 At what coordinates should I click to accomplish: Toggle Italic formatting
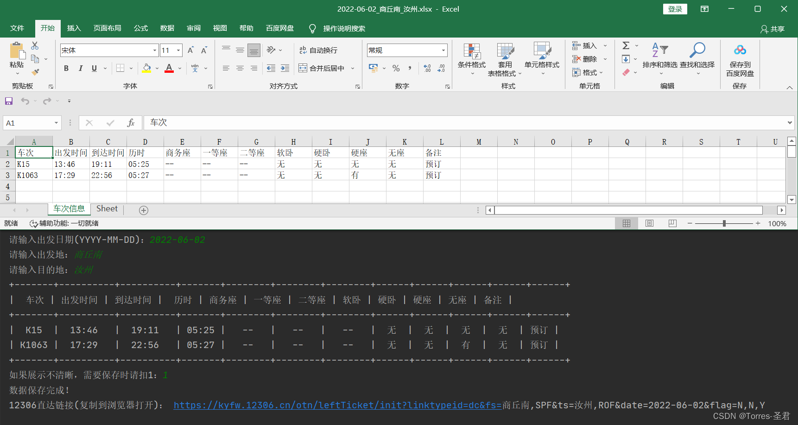pyautogui.click(x=80, y=68)
